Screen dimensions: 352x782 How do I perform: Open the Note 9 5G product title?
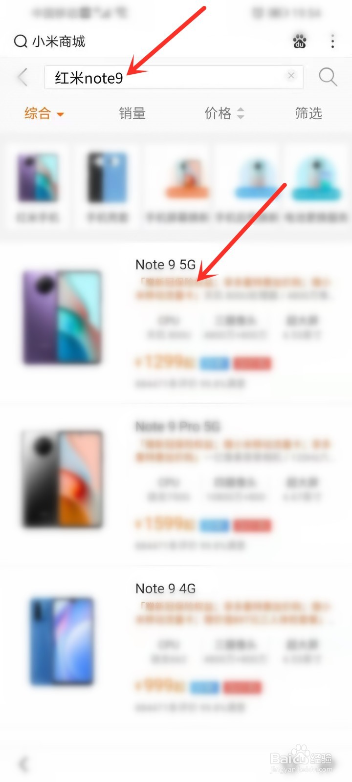[x=165, y=264]
